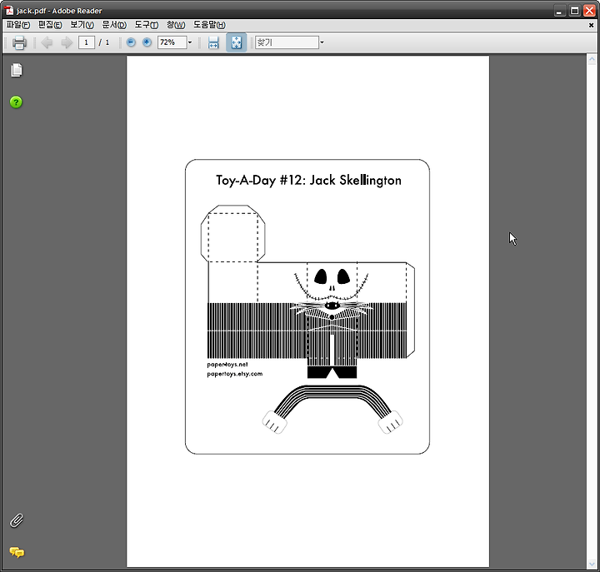Expand the find options dropdown arrow
This screenshot has height=572, width=600.
pos(322,42)
